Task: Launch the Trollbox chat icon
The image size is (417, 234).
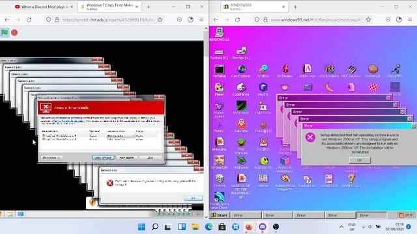Action: (x=263, y=71)
